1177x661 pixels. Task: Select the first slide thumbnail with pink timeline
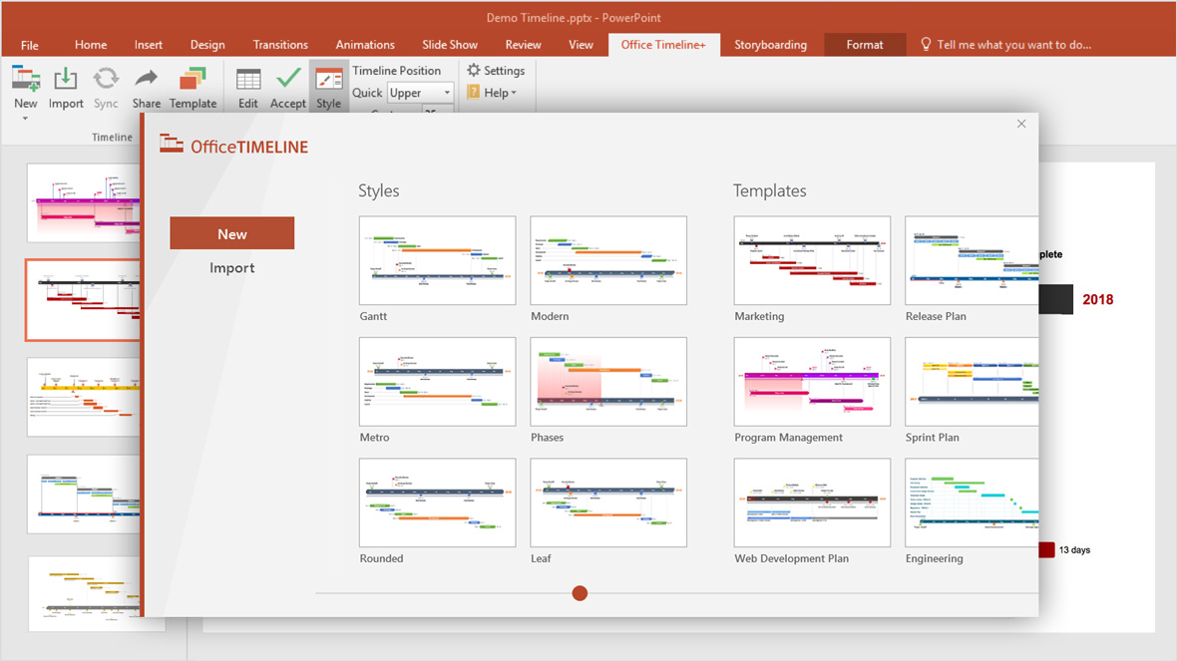pyautogui.click(x=84, y=202)
